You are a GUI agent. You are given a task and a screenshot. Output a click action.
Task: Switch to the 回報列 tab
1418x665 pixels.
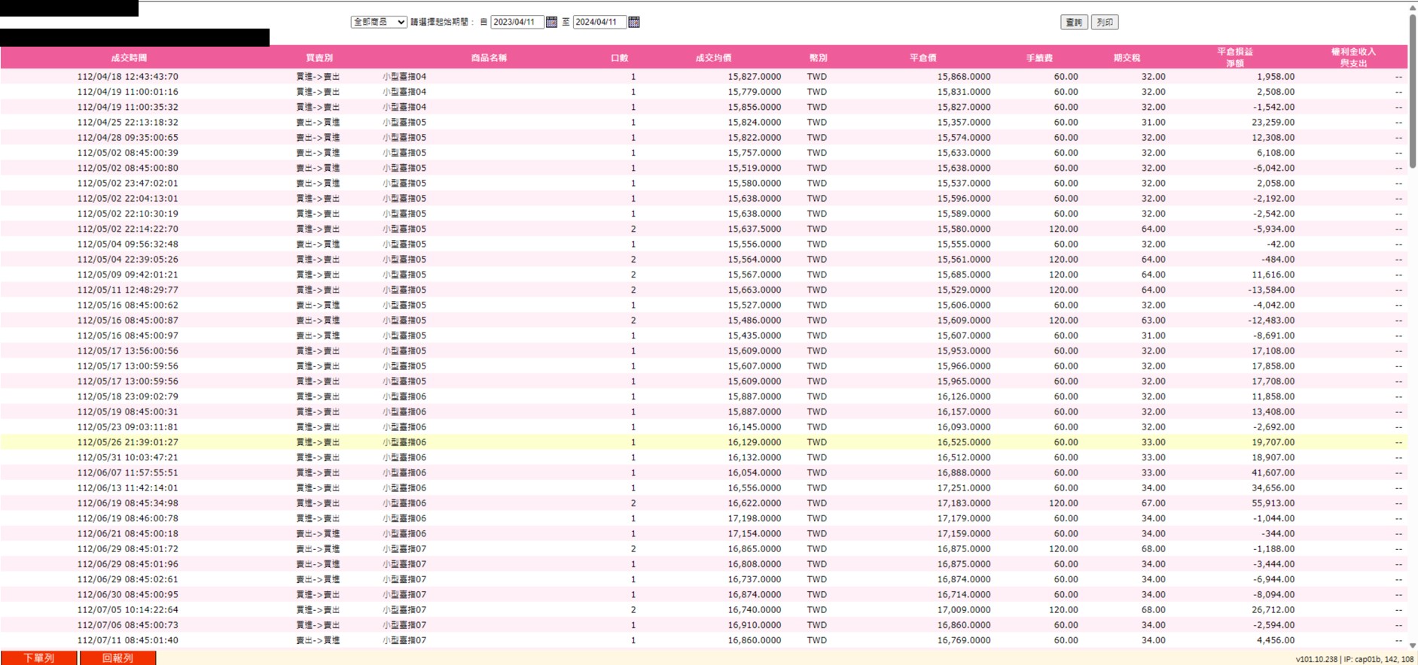click(117, 657)
